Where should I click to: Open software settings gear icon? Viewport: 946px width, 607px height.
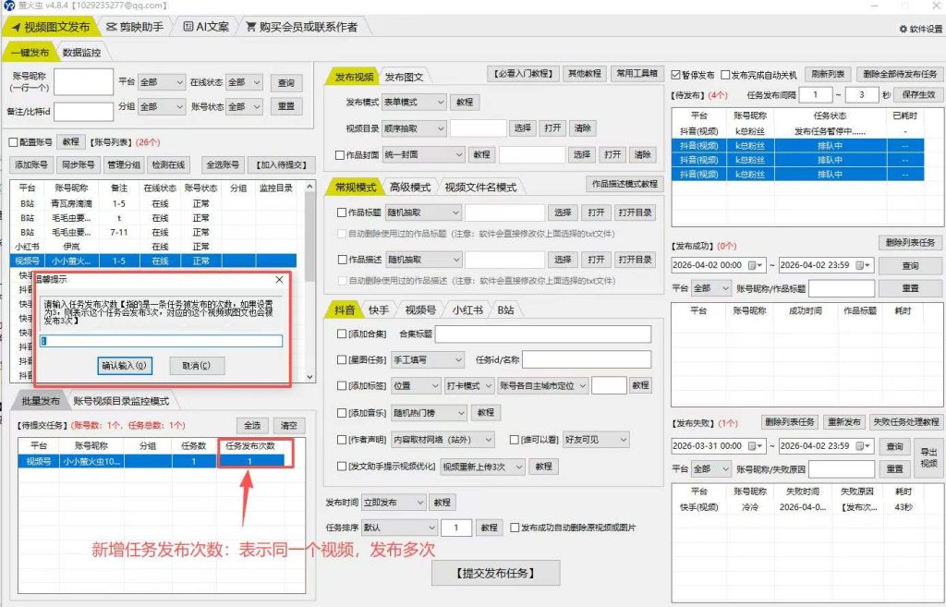pyautogui.click(x=904, y=29)
